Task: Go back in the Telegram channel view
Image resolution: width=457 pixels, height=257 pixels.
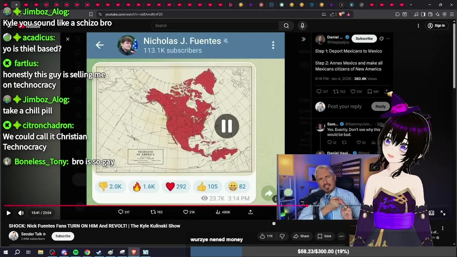Action: [x=100, y=45]
